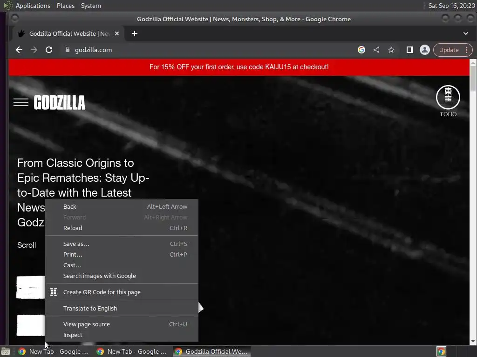
Task: Select Inspect from context menu
Action: click(122, 335)
